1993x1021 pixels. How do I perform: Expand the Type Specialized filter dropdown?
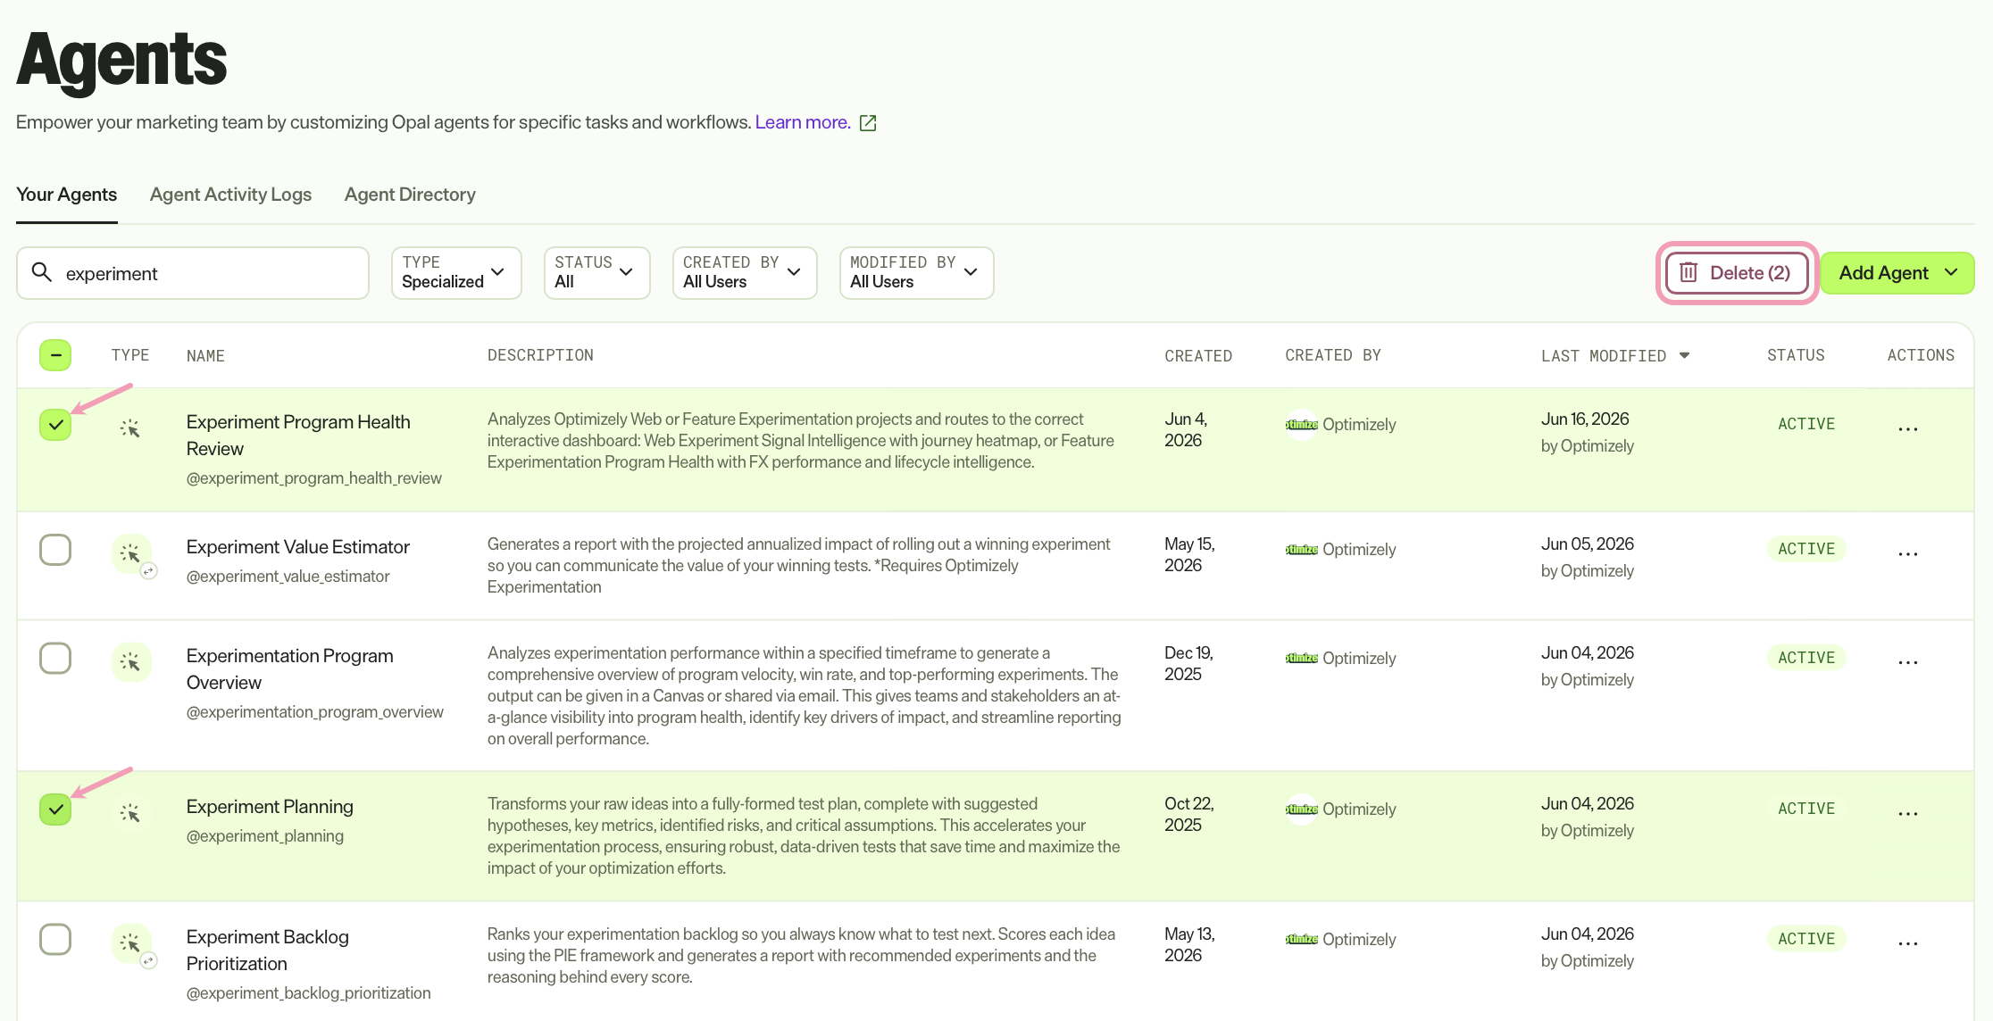click(x=456, y=273)
